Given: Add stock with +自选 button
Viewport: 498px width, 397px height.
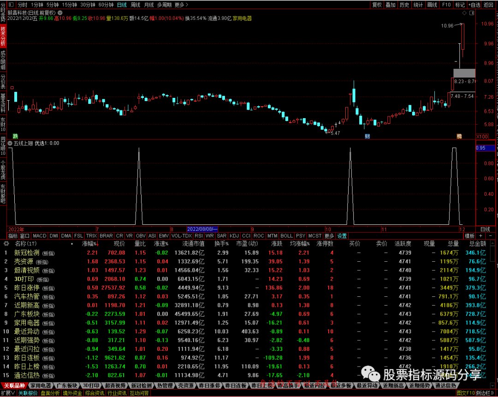Looking at the screenshot, I should pos(474,5).
